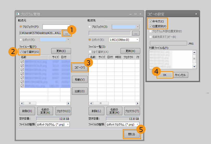
Task: Click source browse button with three dots
Action: point(66,33)
